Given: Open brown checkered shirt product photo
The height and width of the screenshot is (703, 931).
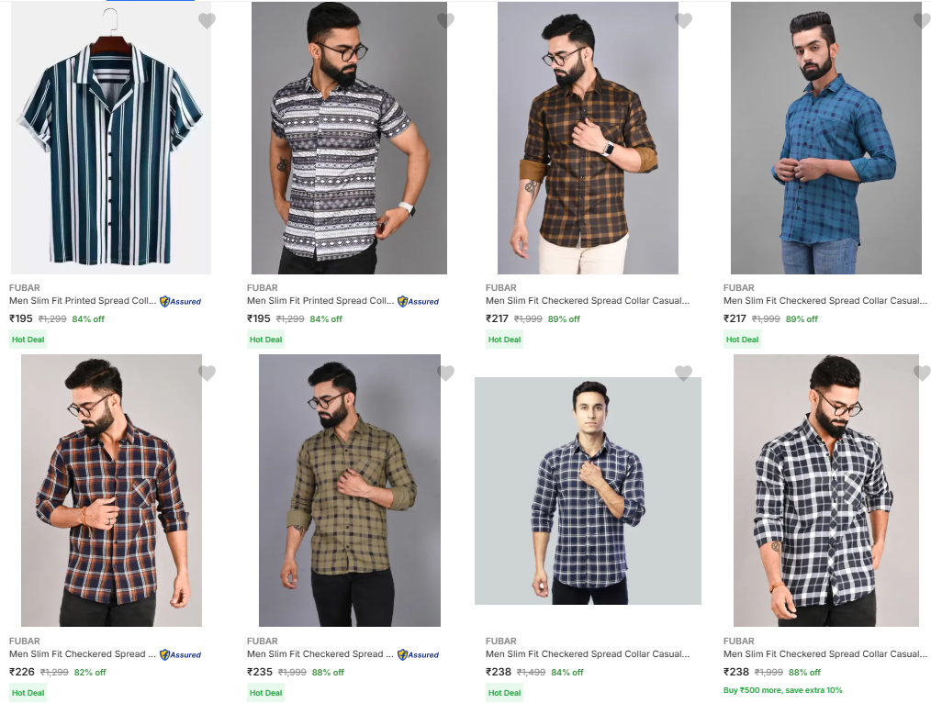Looking at the screenshot, I should click(588, 138).
